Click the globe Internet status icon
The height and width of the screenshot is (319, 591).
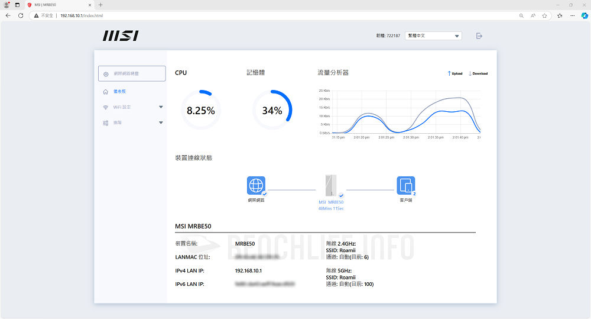tap(256, 185)
